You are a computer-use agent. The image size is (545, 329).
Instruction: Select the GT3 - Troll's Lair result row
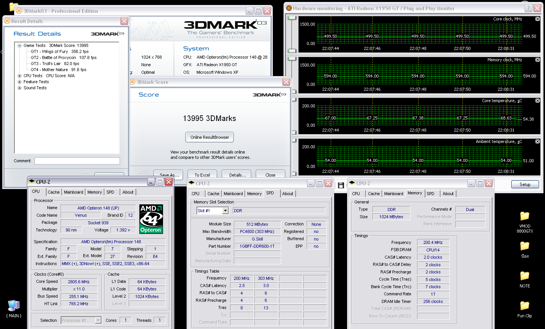[x=55, y=64]
